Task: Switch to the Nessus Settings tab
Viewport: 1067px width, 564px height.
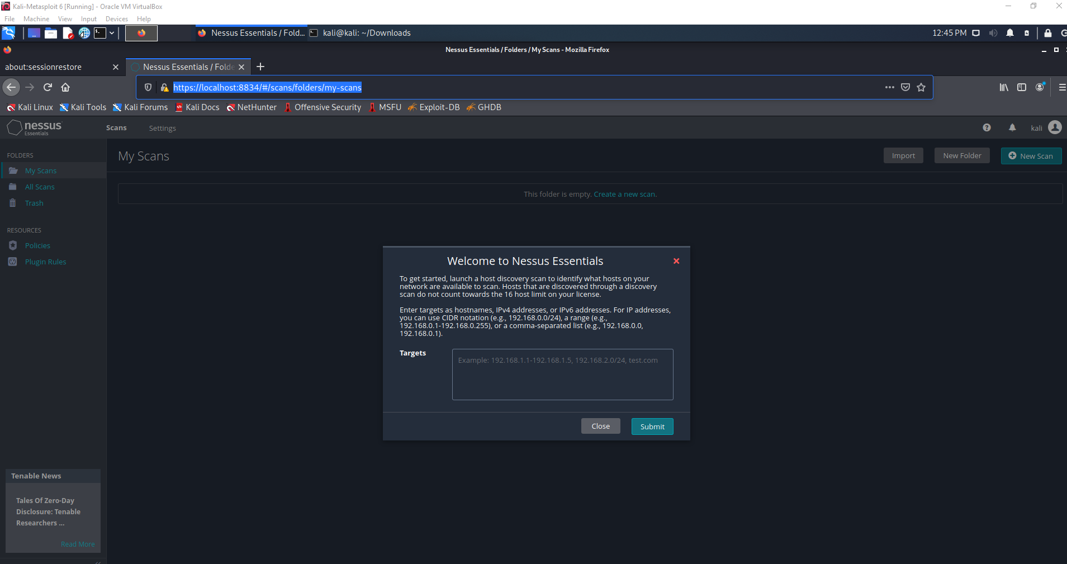Action: pos(162,128)
